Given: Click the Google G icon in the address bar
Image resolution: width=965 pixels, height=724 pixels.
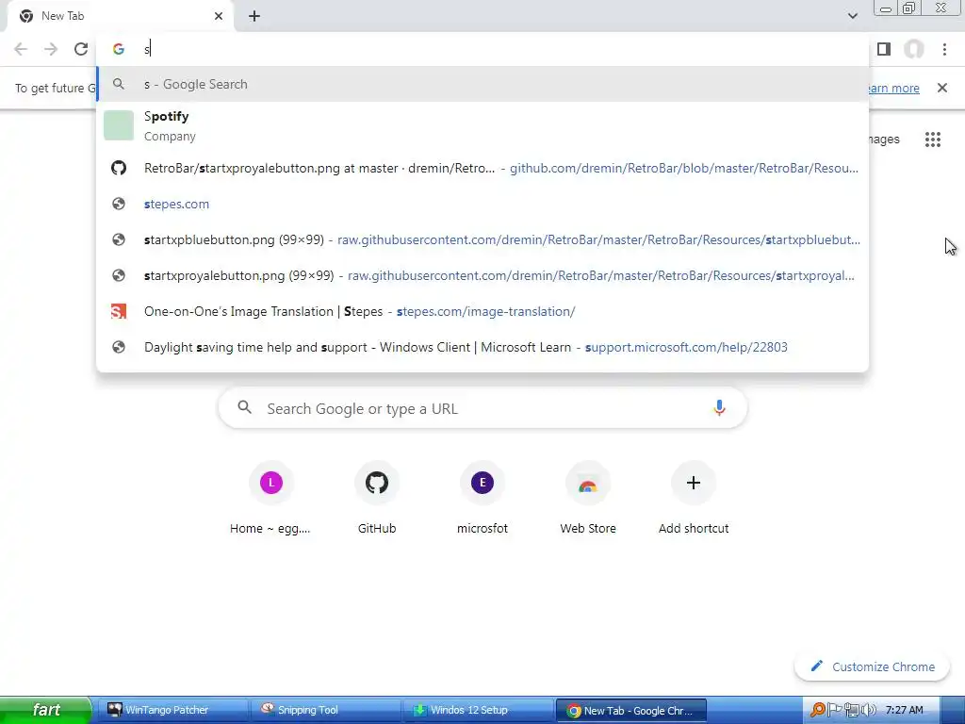Looking at the screenshot, I should click(119, 49).
